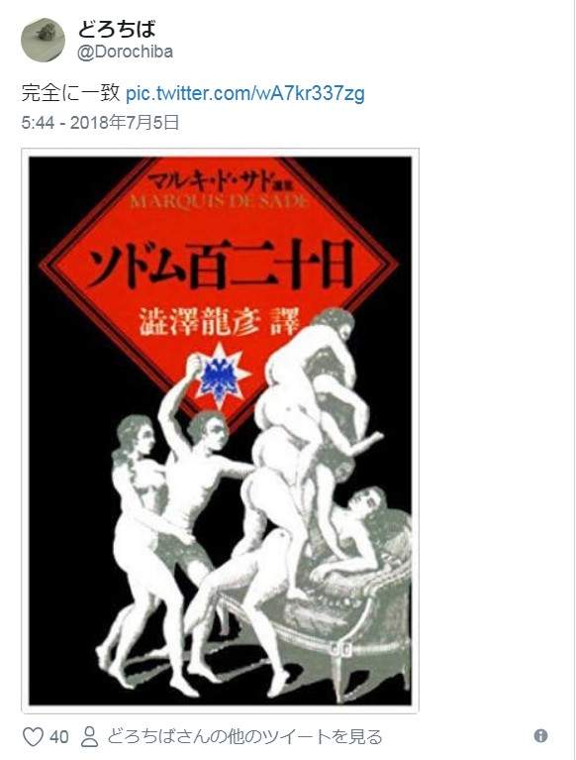Viewport: 576px width, 760px height.
Task: Open the pic.twitter.com/wA7kr337zg link
Action: [x=244, y=92]
